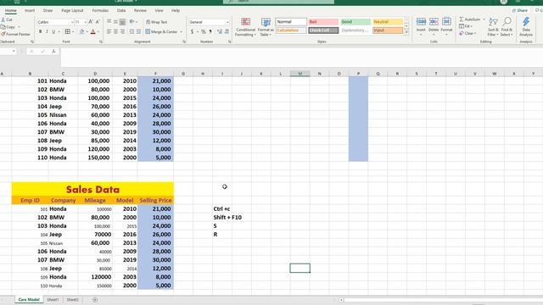Click the Fill Color bucket icon
This screenshot has width=543, height=305.
coord(81,32)
